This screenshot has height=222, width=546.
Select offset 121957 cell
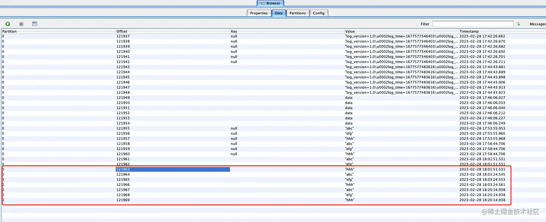173,138
